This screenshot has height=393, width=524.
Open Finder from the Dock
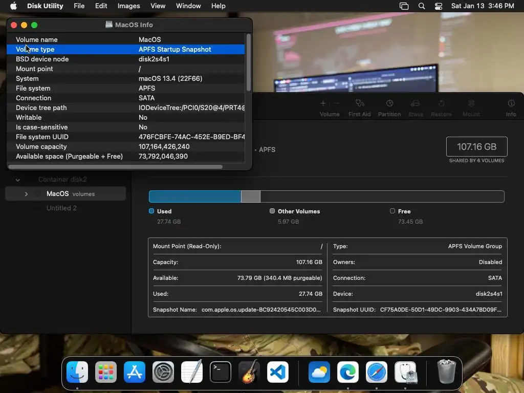(77, 372)
